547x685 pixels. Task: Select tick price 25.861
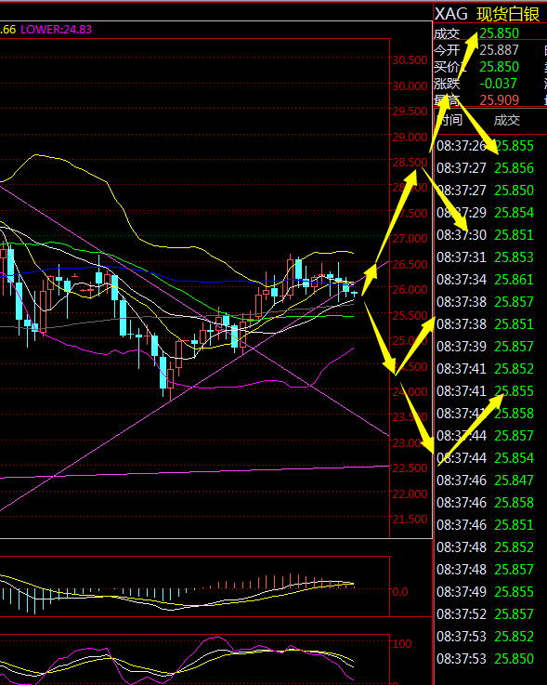coord(514,280)
